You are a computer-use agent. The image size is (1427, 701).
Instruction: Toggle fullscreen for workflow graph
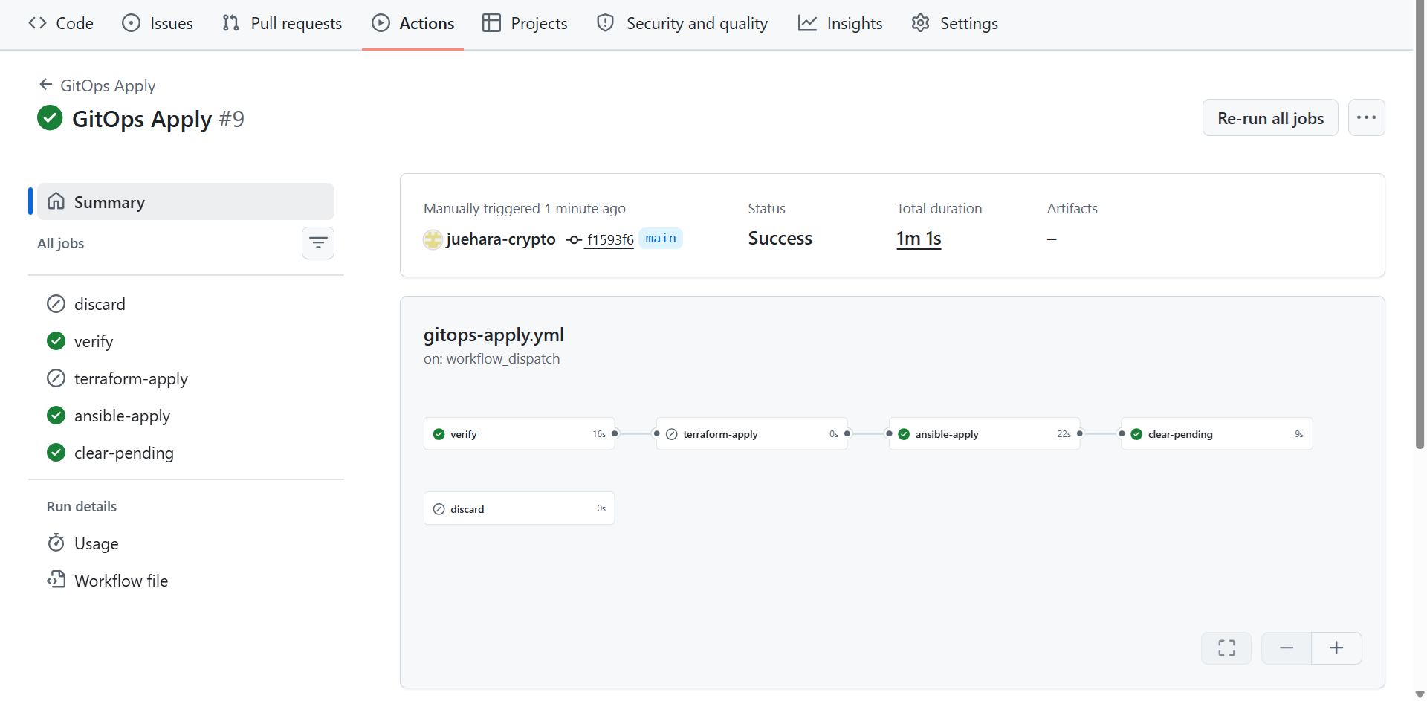click(x=1226, y=648)
